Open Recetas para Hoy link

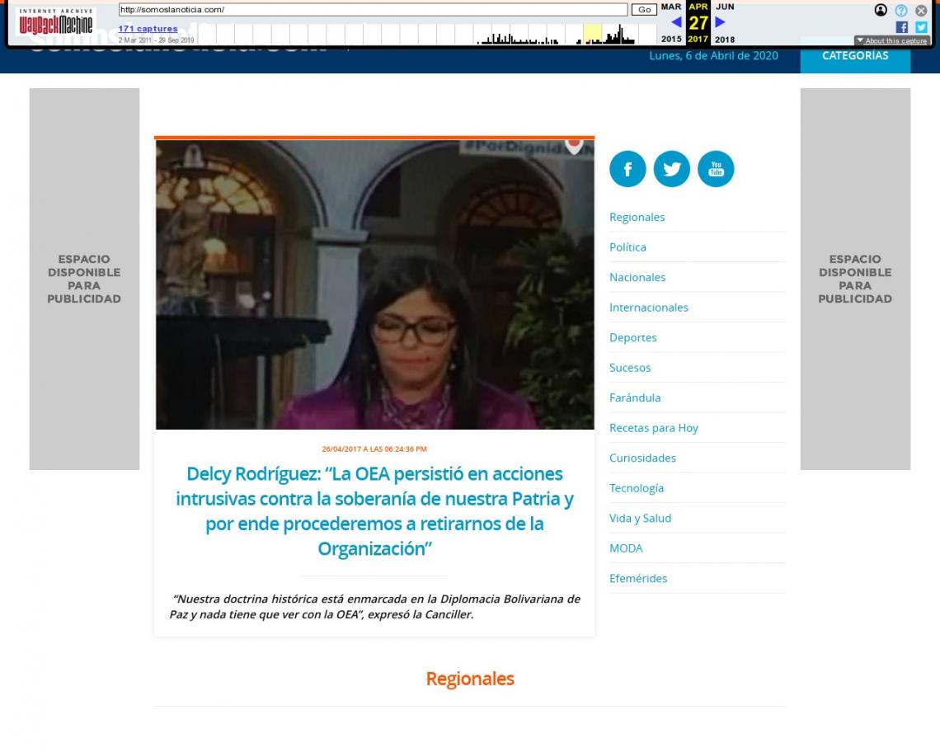653,428
